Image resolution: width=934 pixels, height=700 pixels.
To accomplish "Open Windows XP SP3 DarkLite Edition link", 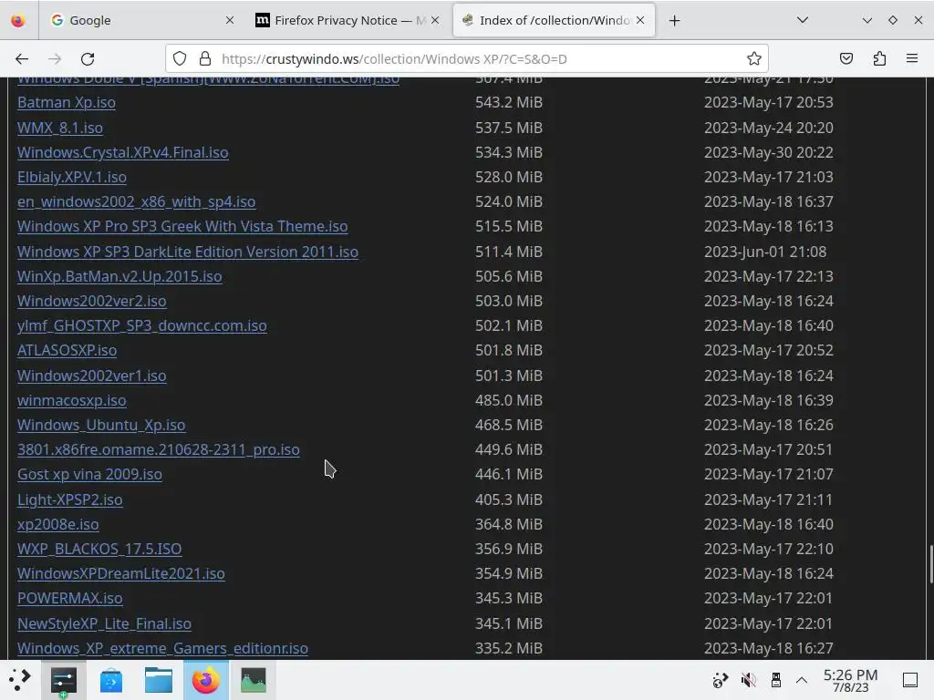I will pyautogui.click(x=188, y=252).
